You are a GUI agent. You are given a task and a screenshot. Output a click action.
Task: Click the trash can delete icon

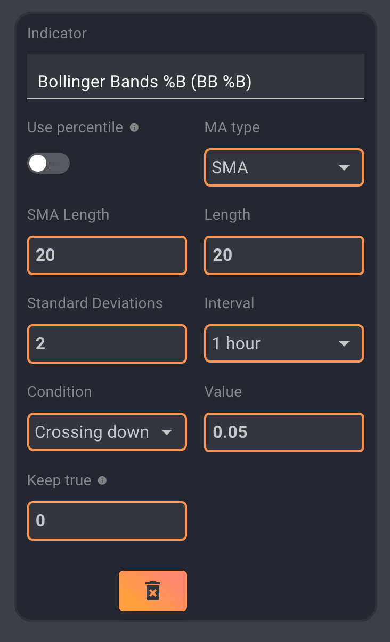[x=153, y=591]
